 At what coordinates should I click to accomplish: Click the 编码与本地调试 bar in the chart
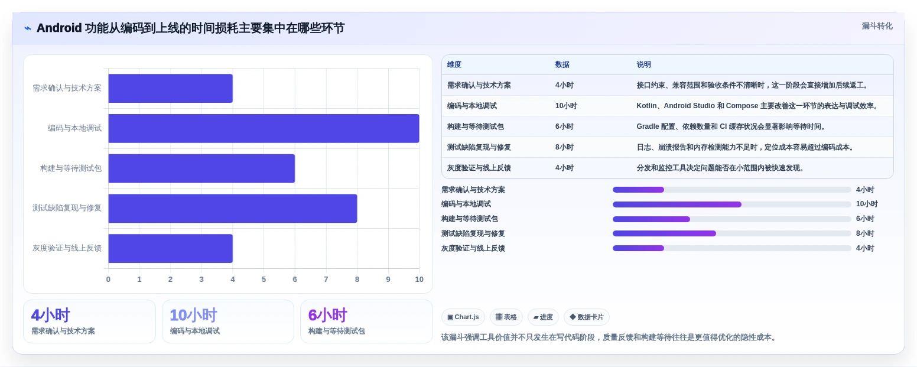tap(264, 128)
